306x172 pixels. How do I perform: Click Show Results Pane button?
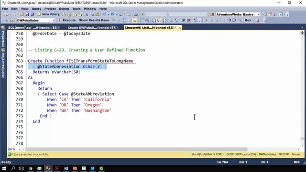coord(94,20)
